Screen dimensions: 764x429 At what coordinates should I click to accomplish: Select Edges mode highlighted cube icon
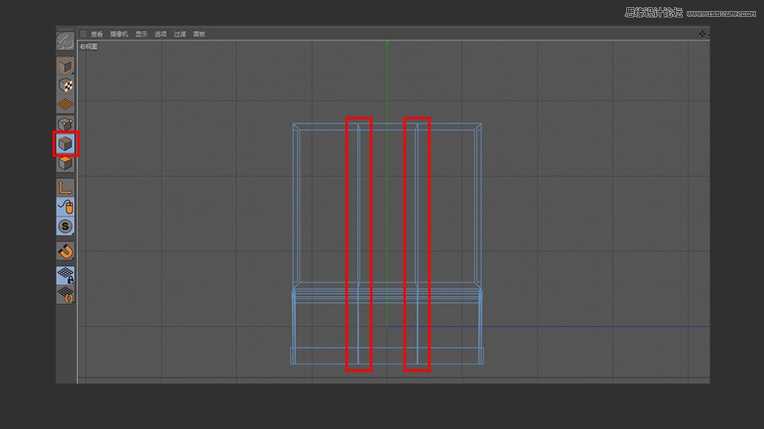[65, 144]
